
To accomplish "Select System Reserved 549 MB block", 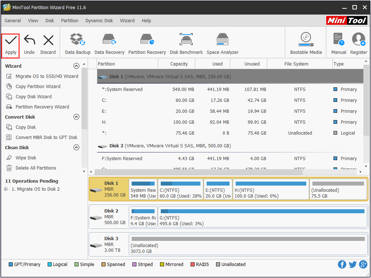I will coord(143,189).
